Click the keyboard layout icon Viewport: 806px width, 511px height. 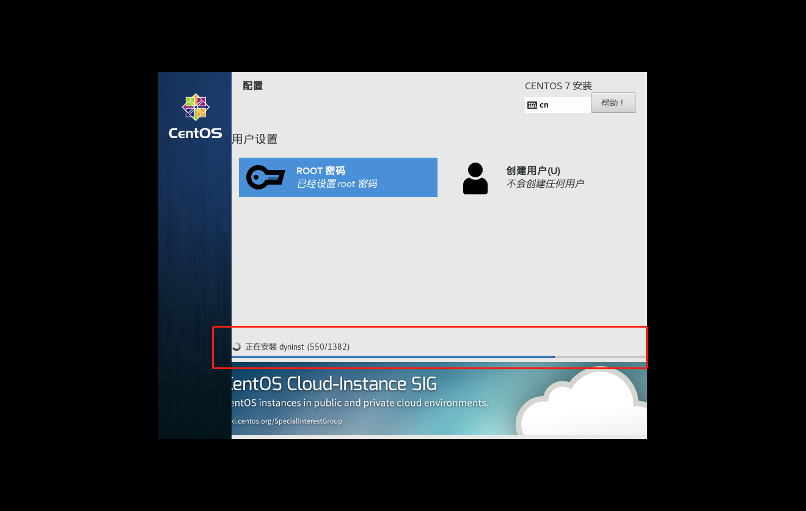tap(532, 105)
